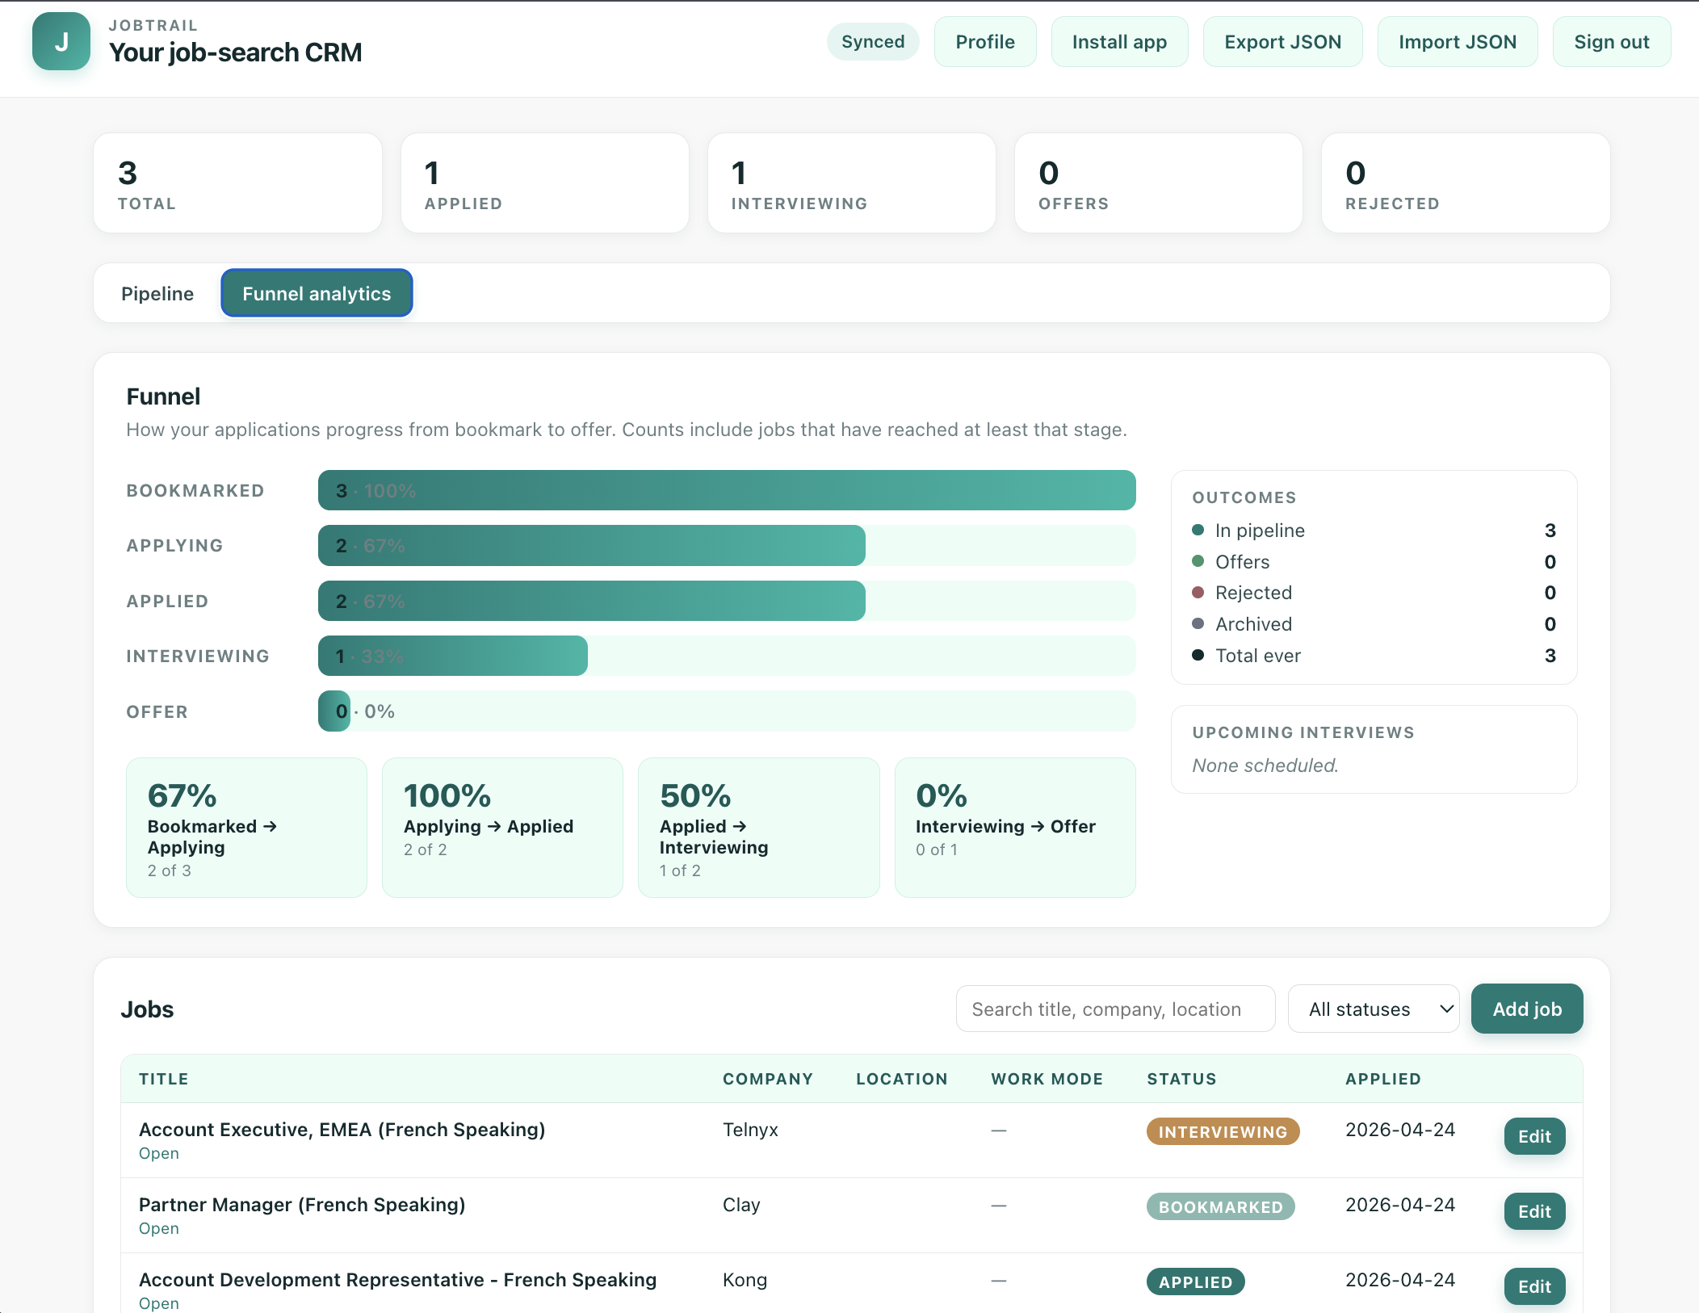Click the Applied funnel bar at 67%

(592, 601)
